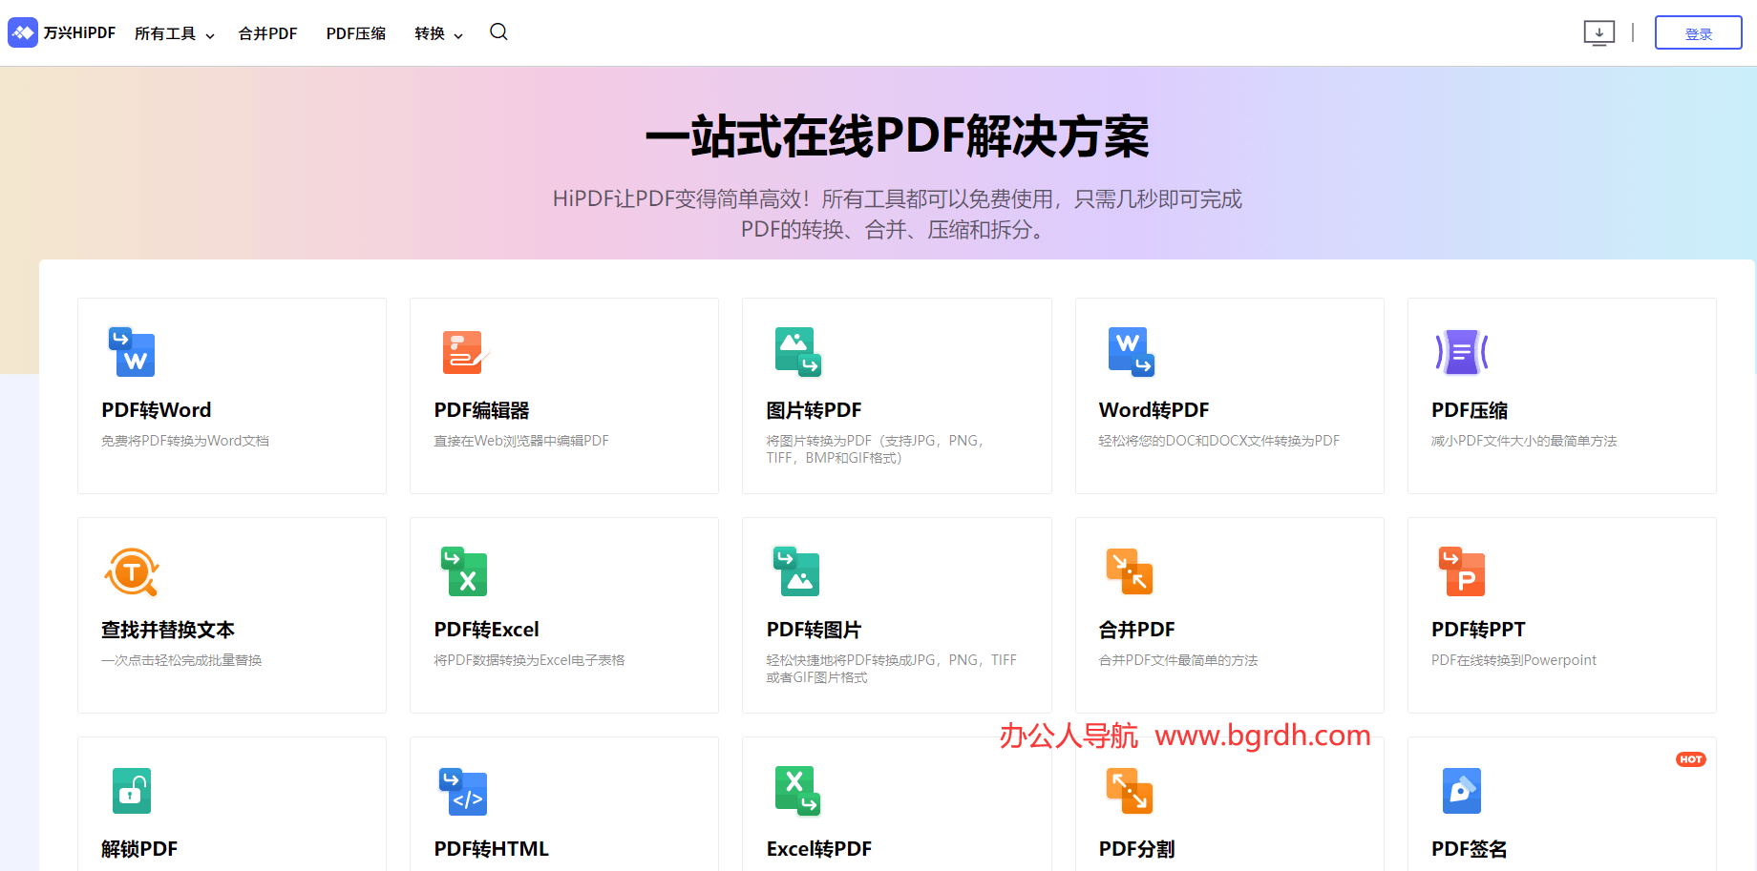This screenshot has width=1757, height=871.
Task: Open the PDF压缩 card title
Action: (1470, 410)
